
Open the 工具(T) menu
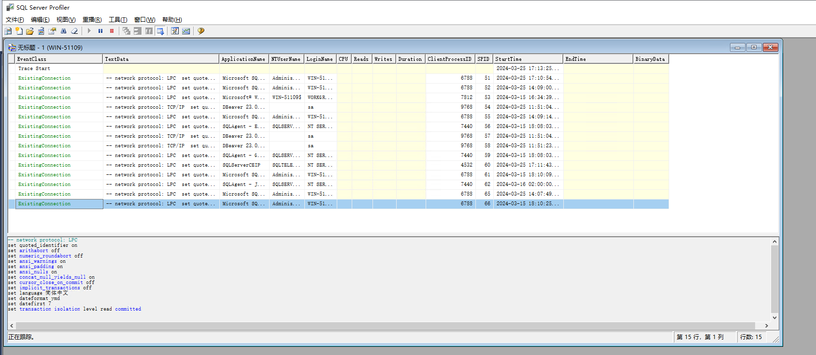tap(118, 20)
